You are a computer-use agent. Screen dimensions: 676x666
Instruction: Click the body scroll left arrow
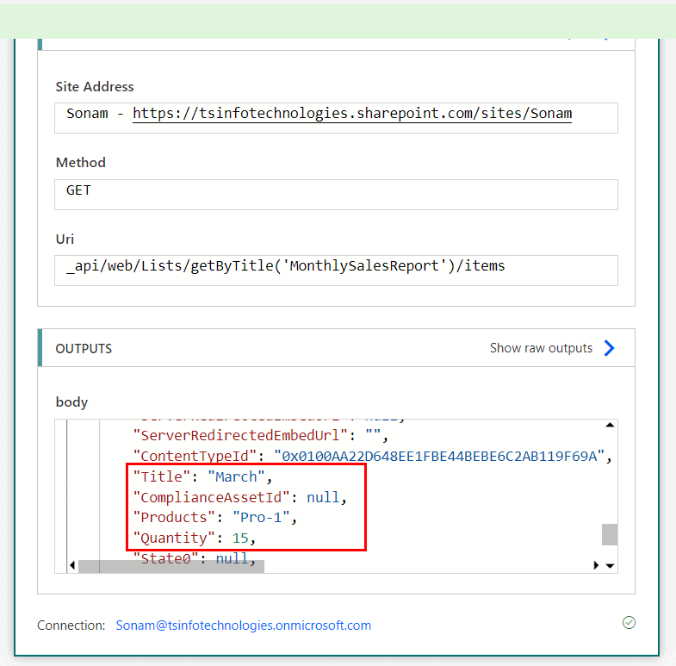[72, 565]
